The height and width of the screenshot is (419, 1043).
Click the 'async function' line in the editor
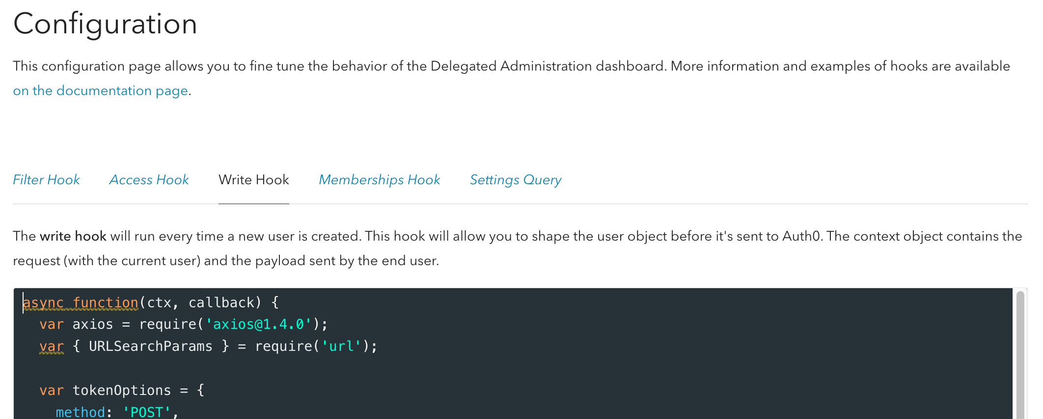(x=151, y=303)
